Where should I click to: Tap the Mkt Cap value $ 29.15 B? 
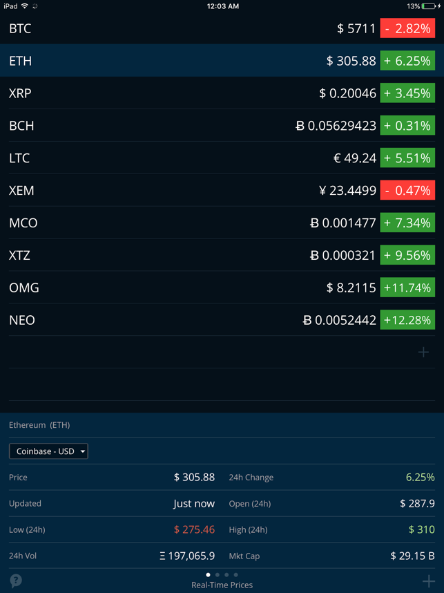point(413,556)
